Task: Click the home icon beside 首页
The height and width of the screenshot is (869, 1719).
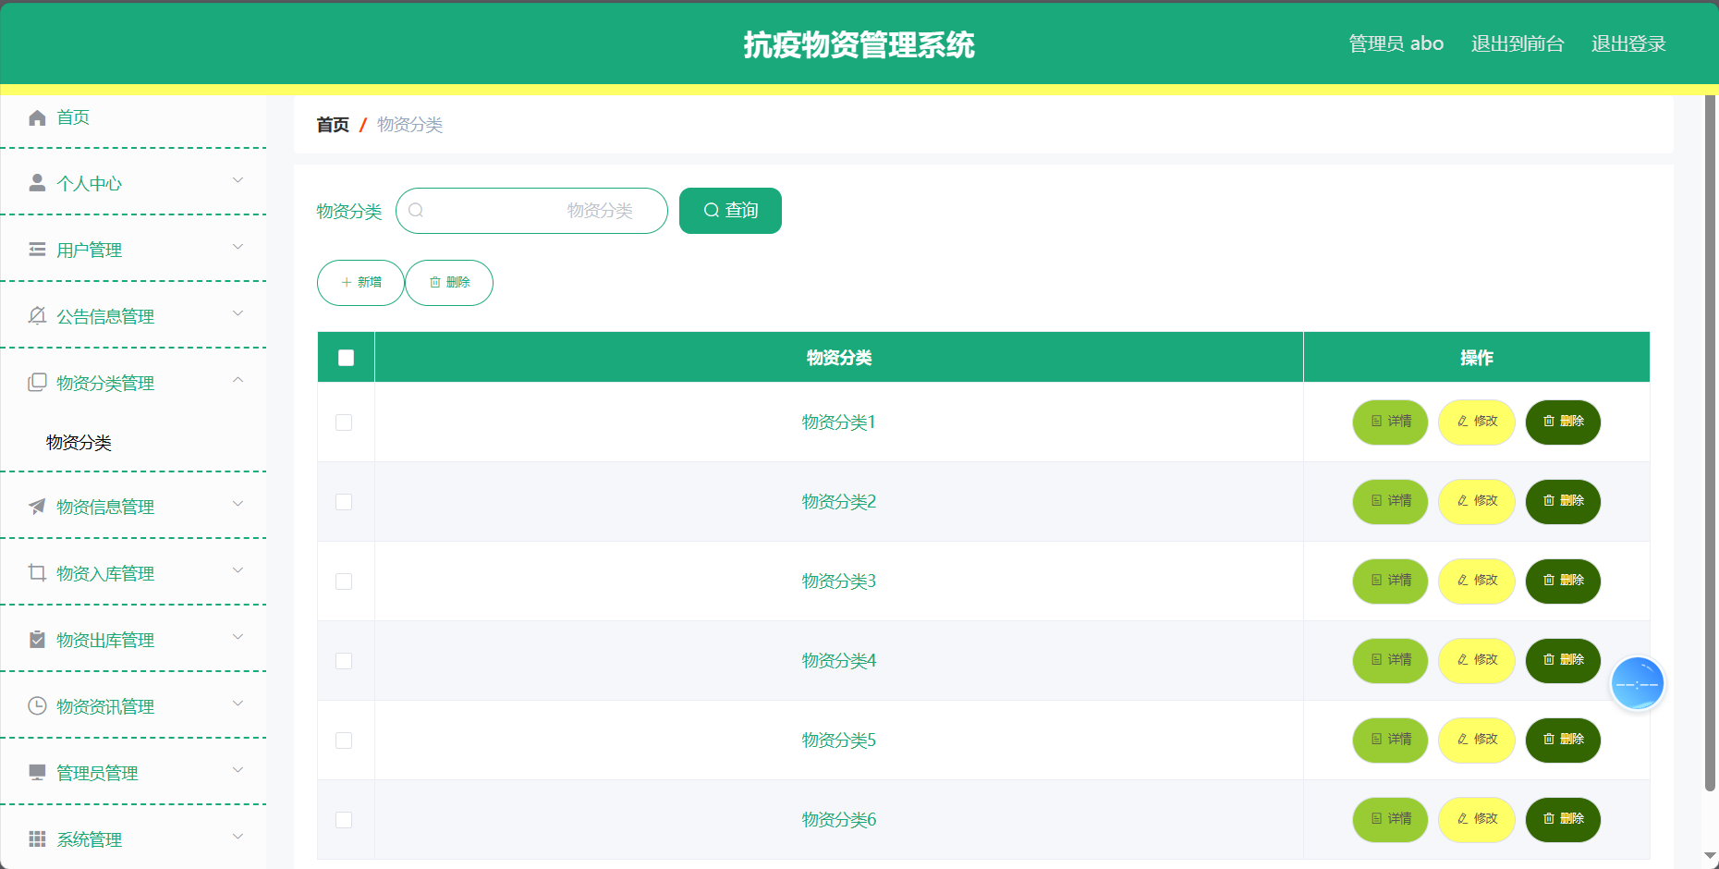Action: click(37, 117)
